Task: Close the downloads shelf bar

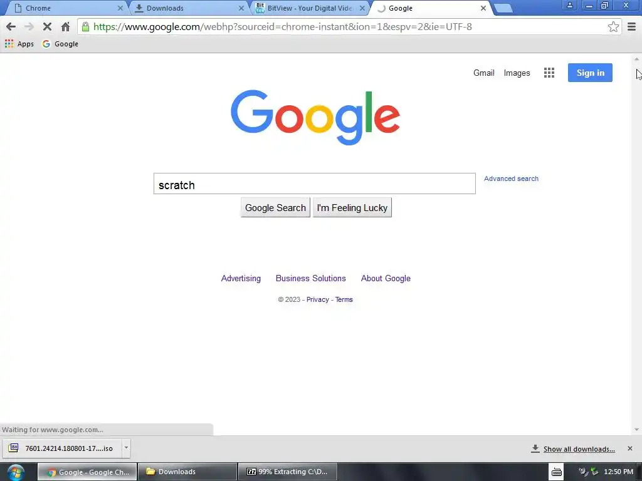Action: coord(629,448)
